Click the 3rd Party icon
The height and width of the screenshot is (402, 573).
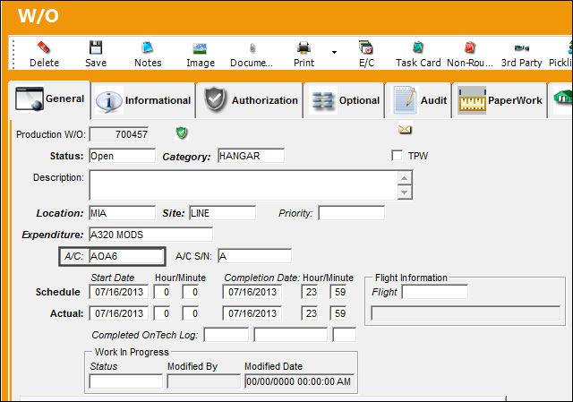tap(521, 47)
